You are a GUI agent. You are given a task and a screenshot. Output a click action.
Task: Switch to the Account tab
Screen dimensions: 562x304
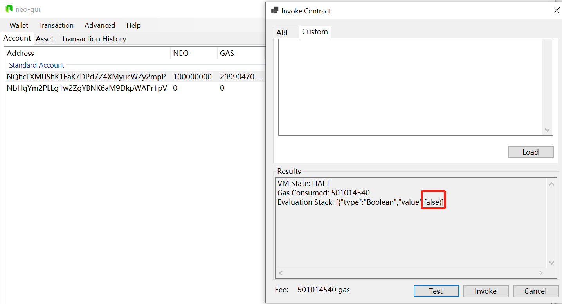pyautogui.click(x=17, y=38)
